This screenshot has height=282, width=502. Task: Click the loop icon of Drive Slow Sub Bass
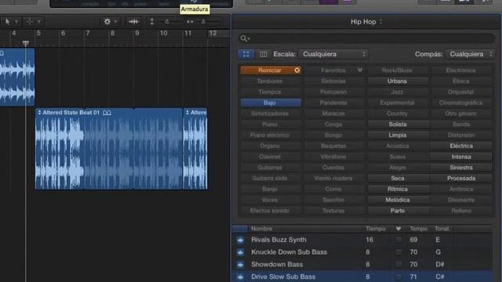click(x=241, y=277)
